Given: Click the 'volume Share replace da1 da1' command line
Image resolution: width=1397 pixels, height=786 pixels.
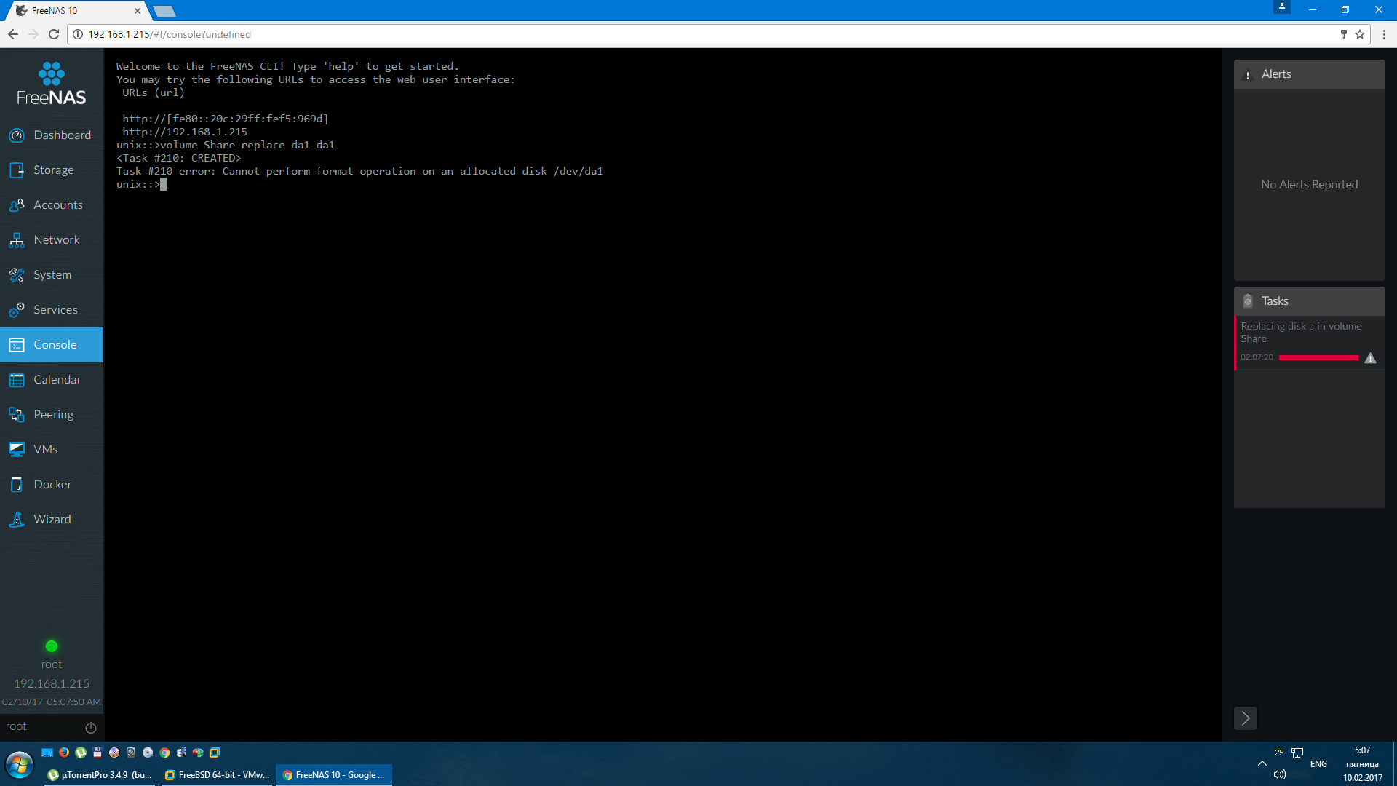Looking at the screenshot, I should tap(226, 146).
